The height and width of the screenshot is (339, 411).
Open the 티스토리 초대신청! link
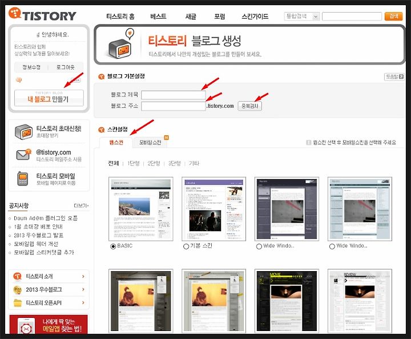[x=59, y=128]
